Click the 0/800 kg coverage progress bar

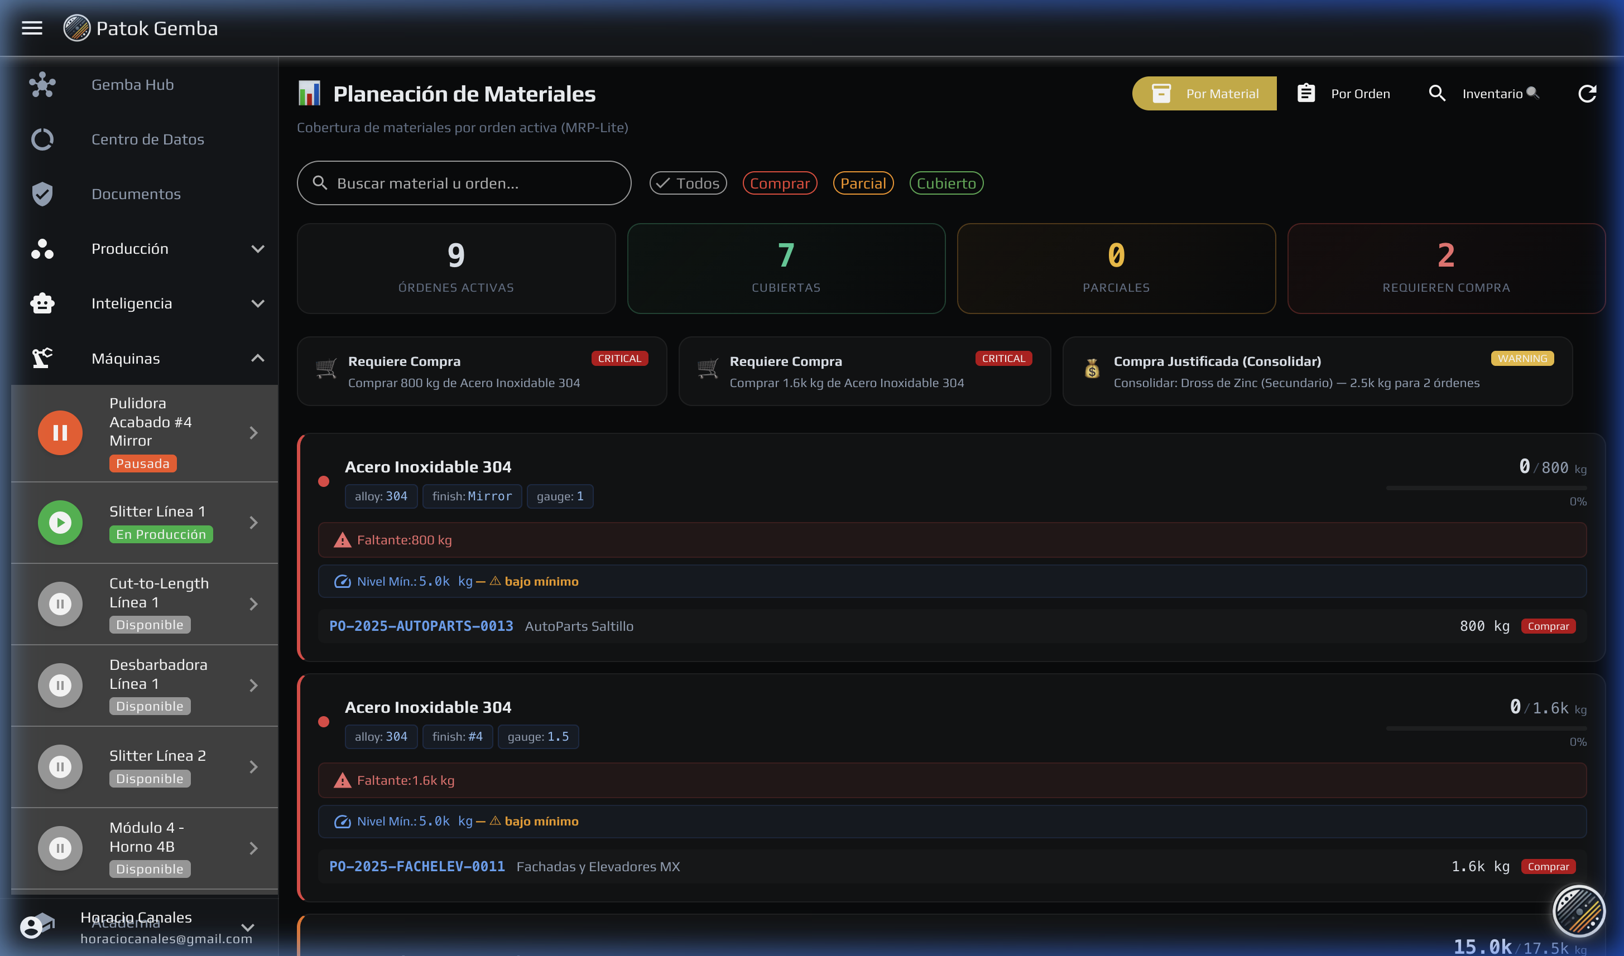pos(1486,488)
